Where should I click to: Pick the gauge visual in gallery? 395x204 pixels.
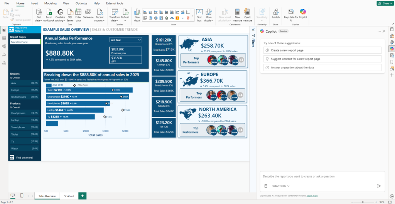(172, 18)
